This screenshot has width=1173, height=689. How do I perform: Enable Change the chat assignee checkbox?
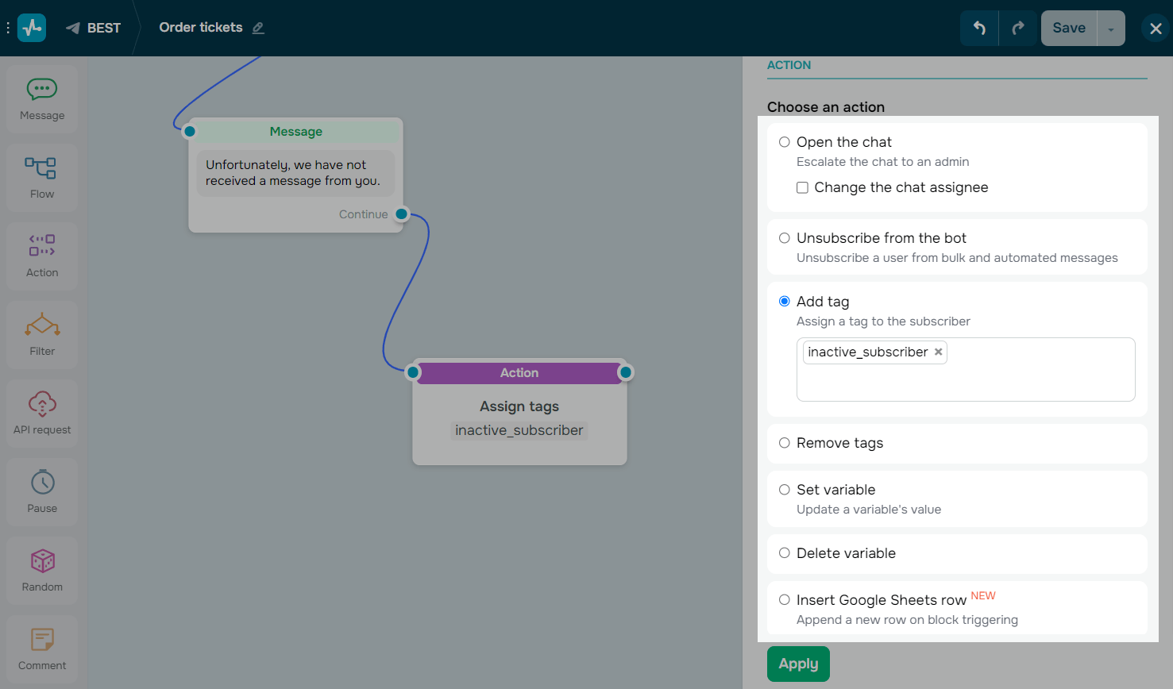(803, 188)
